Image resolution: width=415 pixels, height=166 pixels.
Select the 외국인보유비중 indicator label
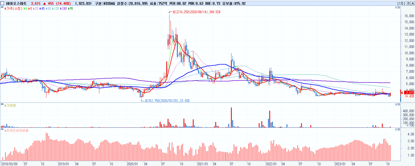tap(16, 130)
